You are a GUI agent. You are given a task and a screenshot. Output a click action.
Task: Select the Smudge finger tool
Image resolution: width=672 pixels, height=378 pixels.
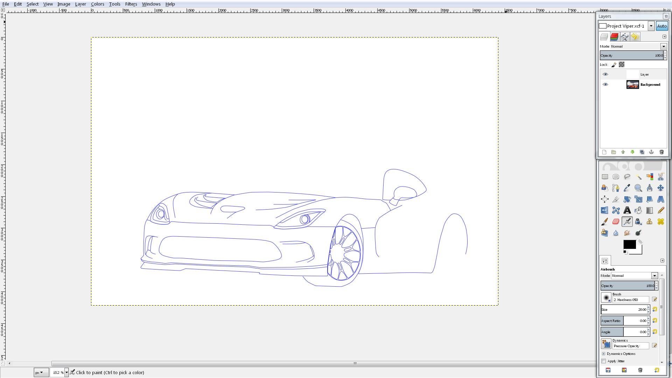[x=627, y=233]
